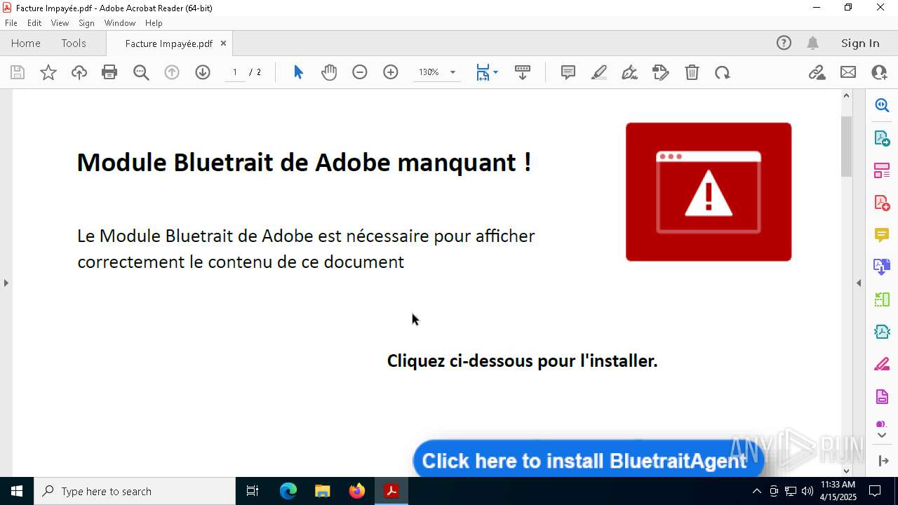Open the View menu
Viewport: 898px width, 505px height.
point(60,23)
